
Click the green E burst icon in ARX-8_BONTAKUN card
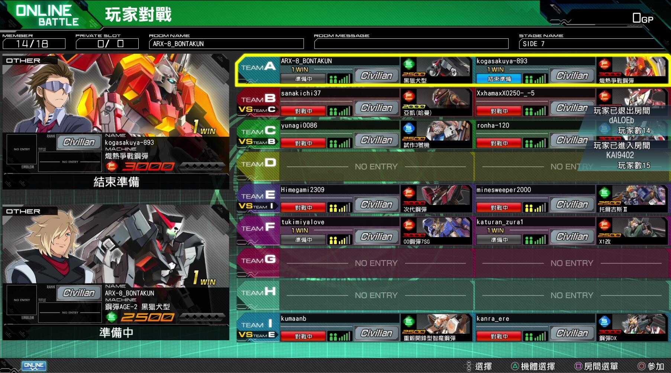point(112,317)
